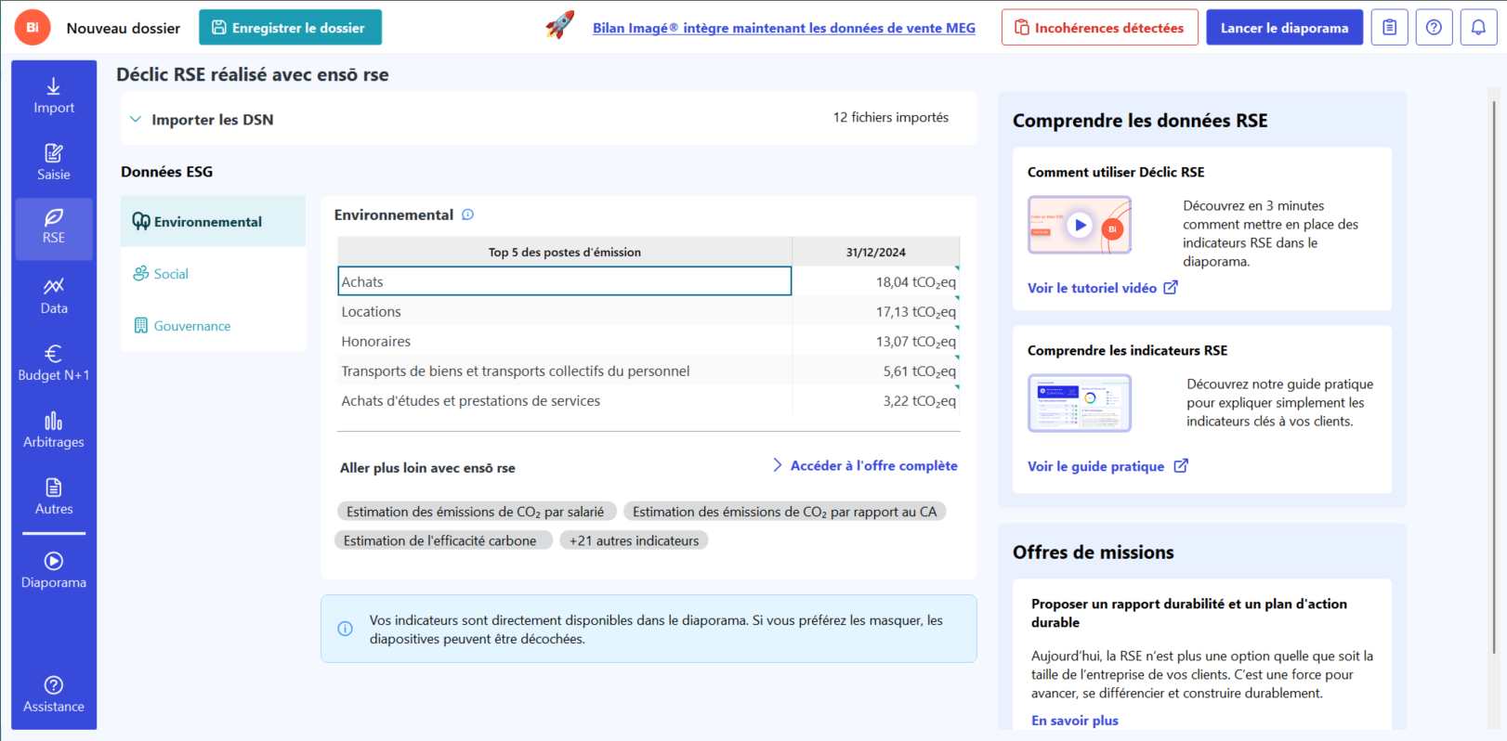
Task: Click the CO₂ par salarié chip
Action: [x=475, y=512]
